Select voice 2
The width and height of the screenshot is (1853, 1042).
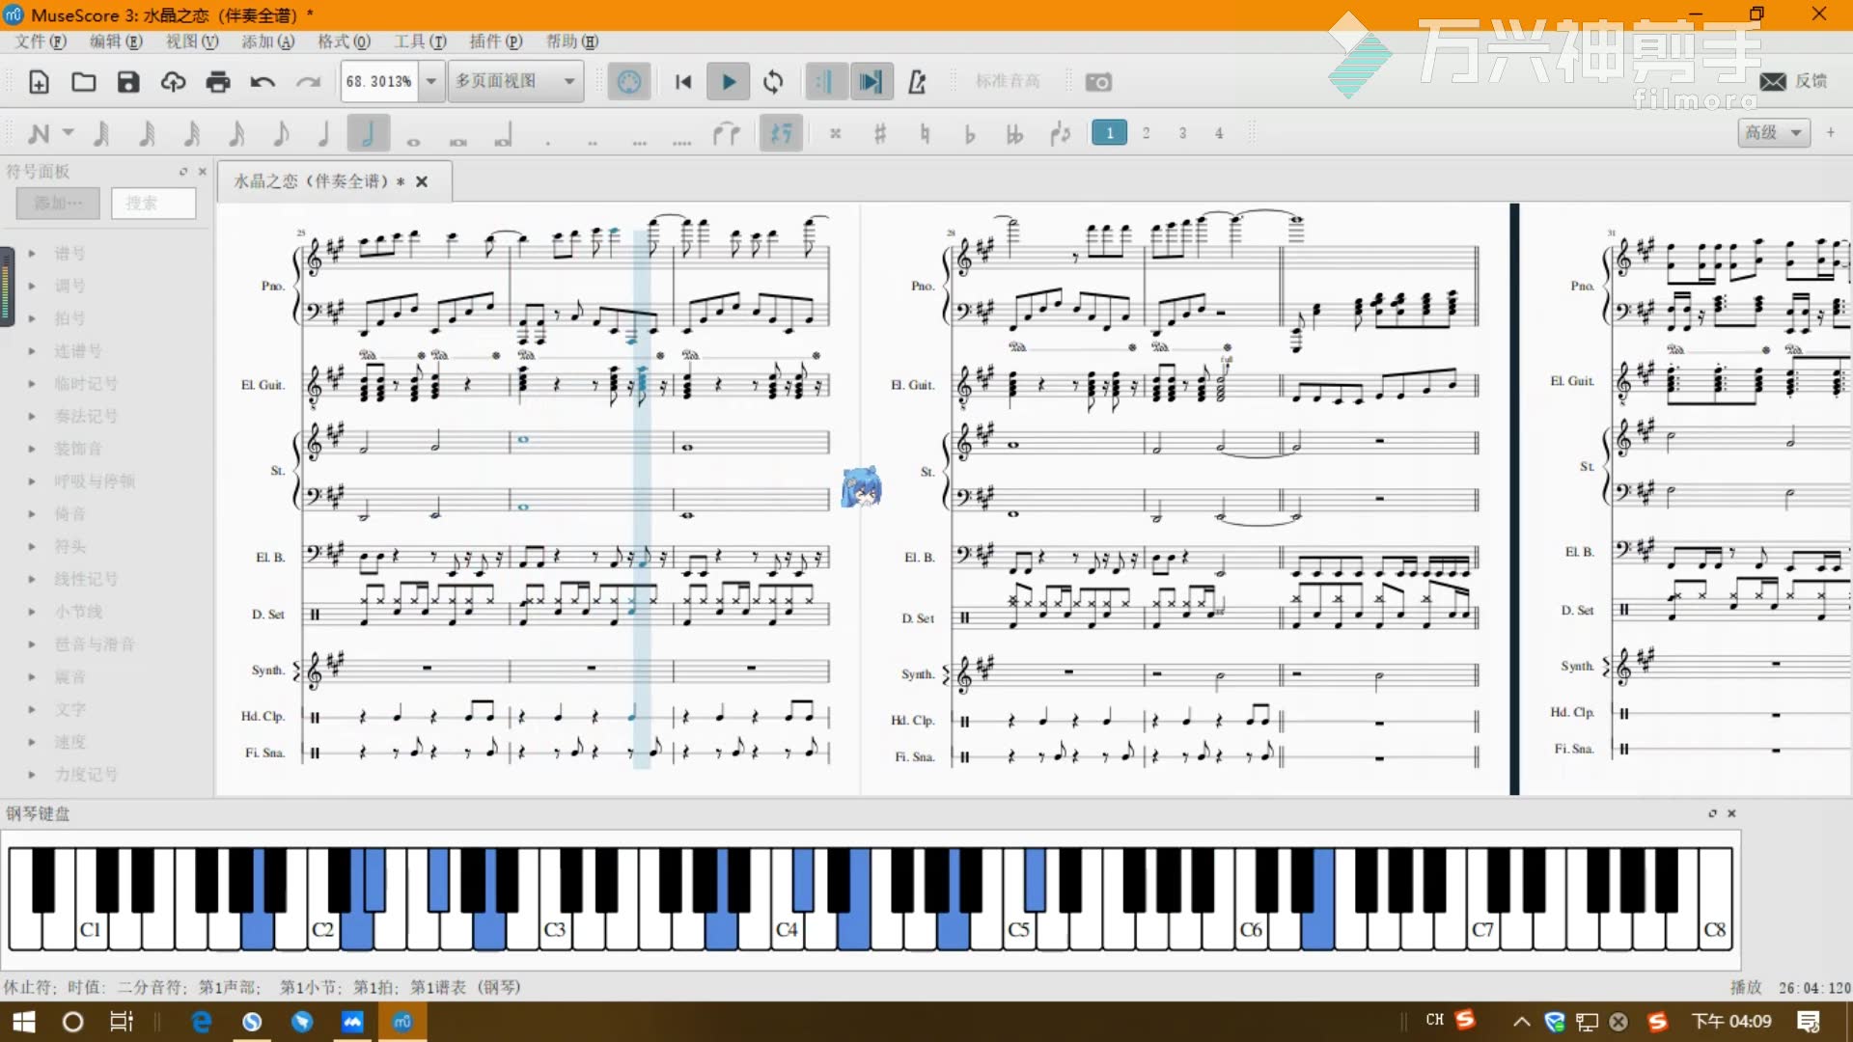[1147, 133]
